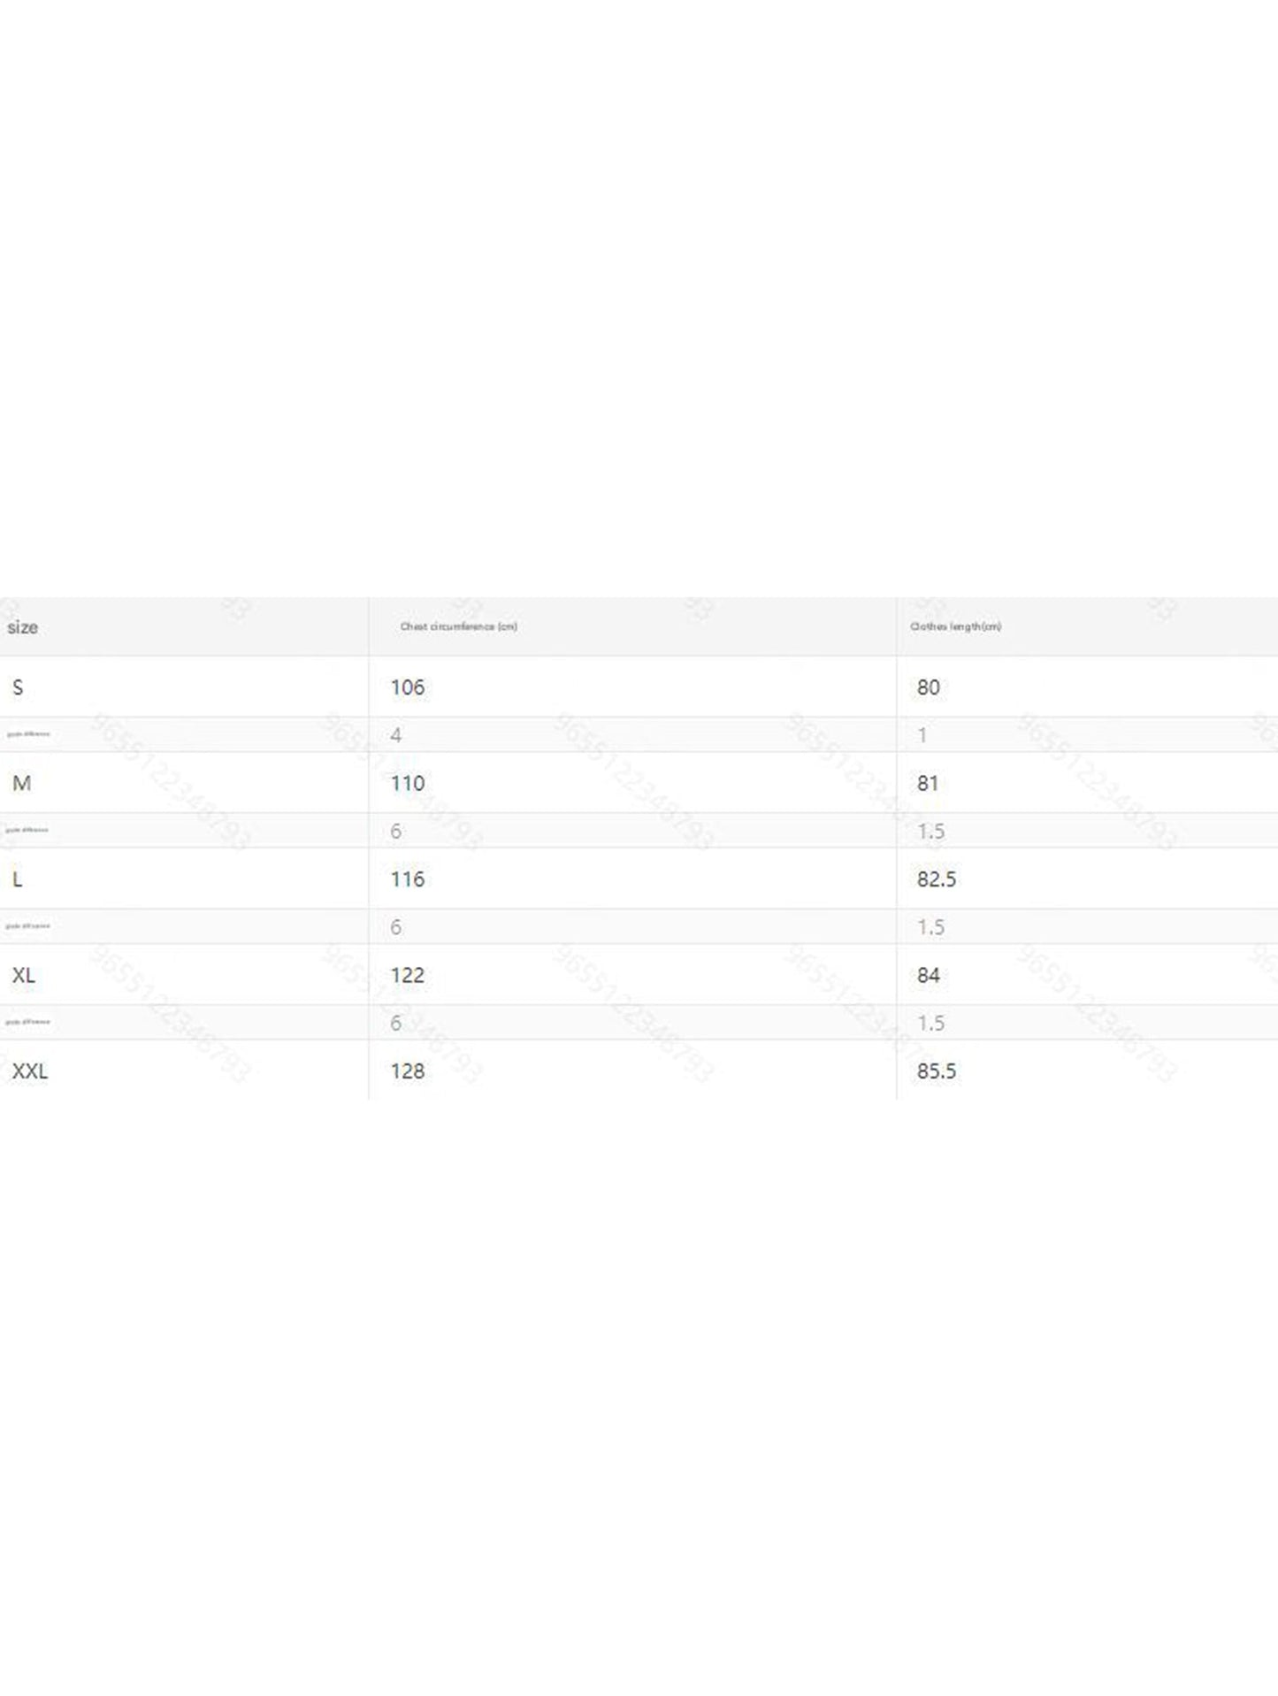Image resolution: width=1278 pixels, height=1696 pixels.
Task: Select chest value 128 for size XXL
Action: [x=408, y=1071]
